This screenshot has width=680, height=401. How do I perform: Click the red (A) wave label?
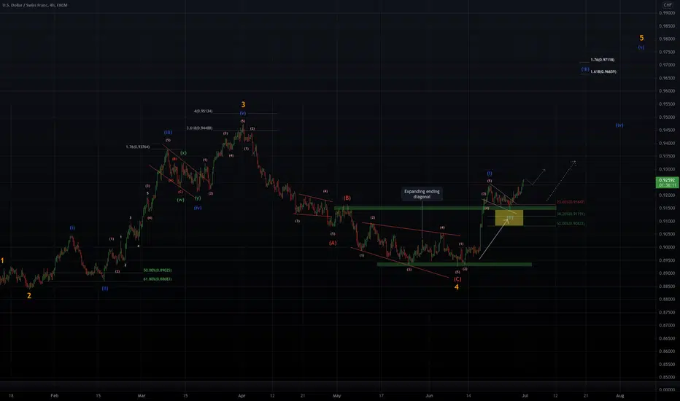tap(333, 244)
